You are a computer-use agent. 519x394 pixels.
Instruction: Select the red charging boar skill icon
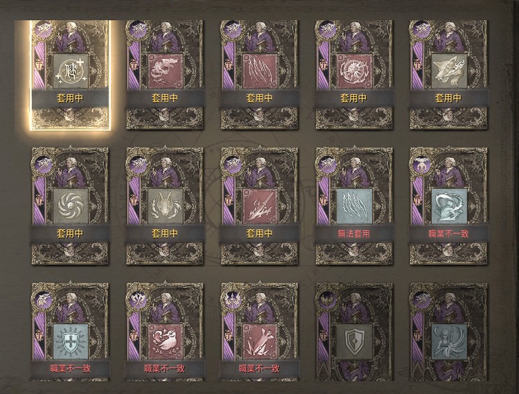point(165,341)
